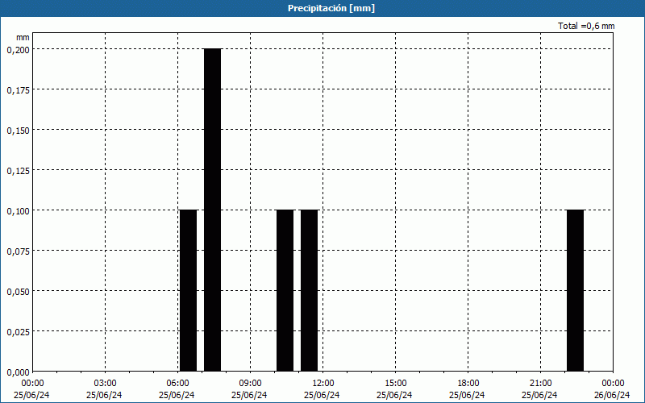The image size is (645, 403).
Task: Click the 0,125 y-axis label
Action: (18, 171)
